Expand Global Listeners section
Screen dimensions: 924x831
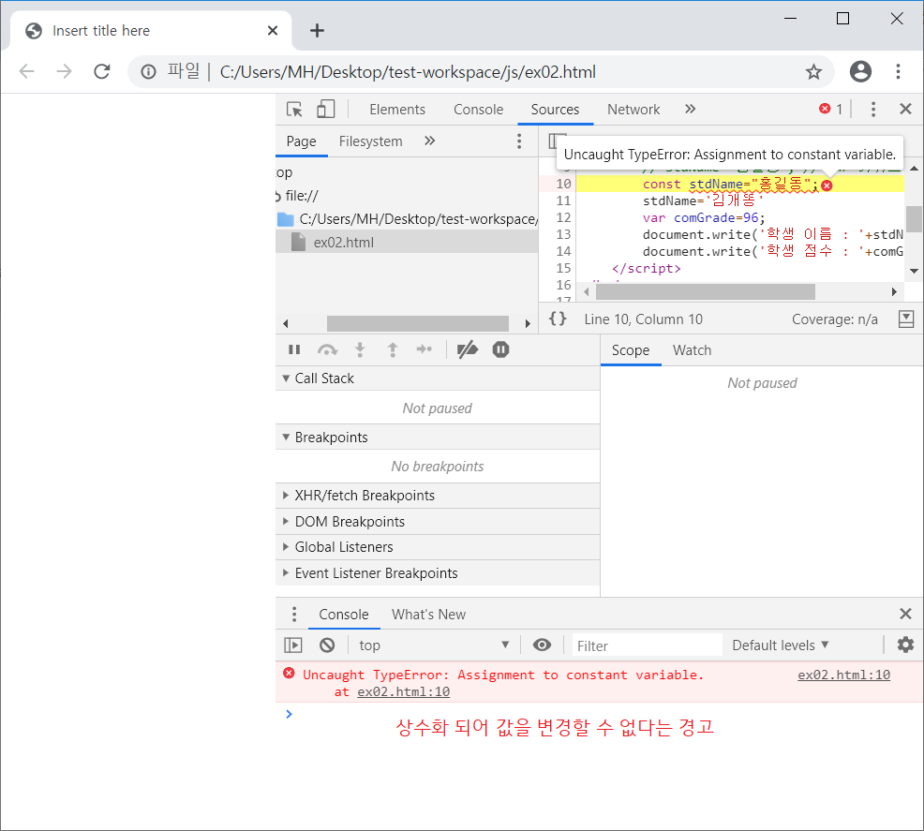pyautogui.click(x=438, y=547)
